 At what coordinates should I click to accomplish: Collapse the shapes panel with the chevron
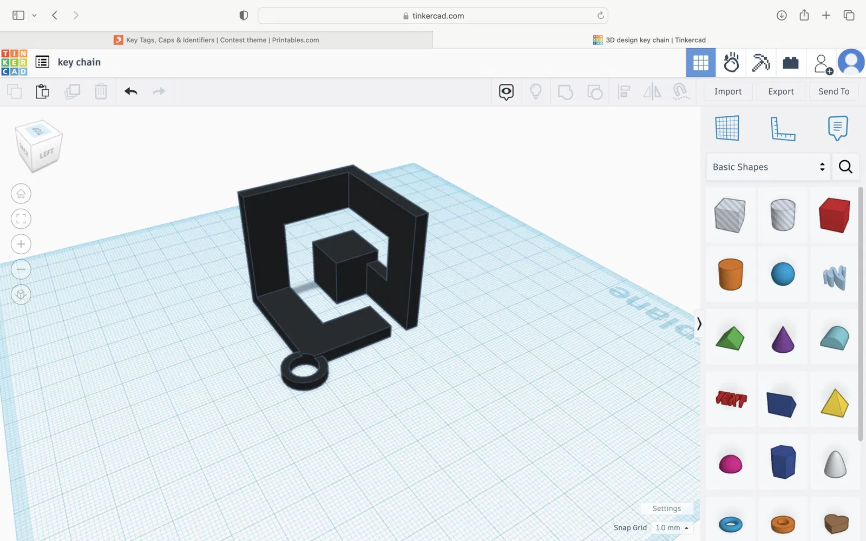coord(699,324)
